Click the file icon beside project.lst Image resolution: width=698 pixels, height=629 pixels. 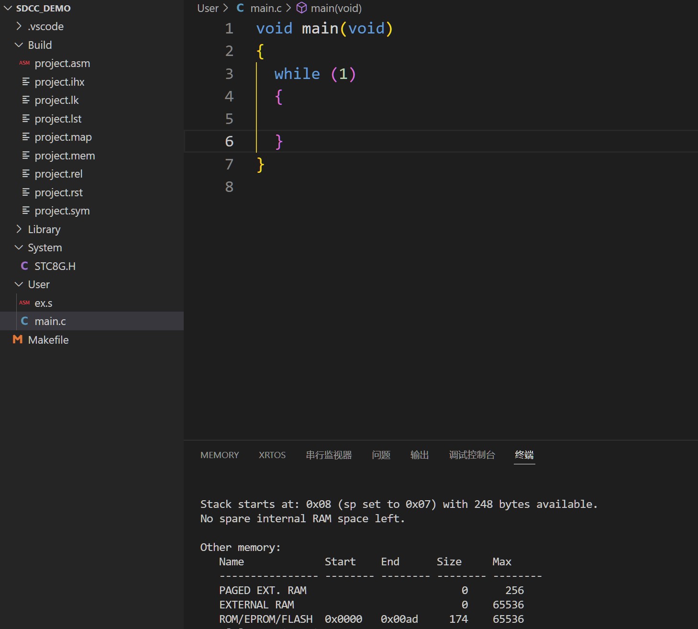[26, 119]
